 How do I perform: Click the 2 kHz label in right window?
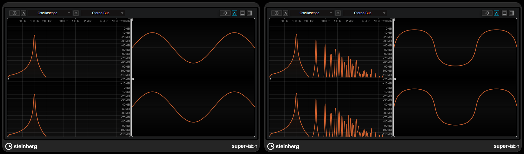point(350,21)
